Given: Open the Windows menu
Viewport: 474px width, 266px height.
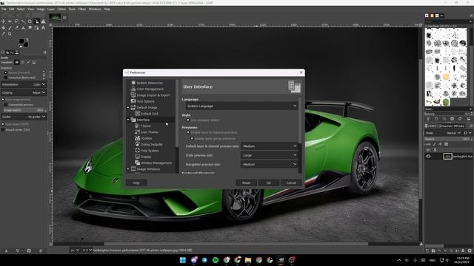Looking at the screenshot, I should tap(95, 9).
